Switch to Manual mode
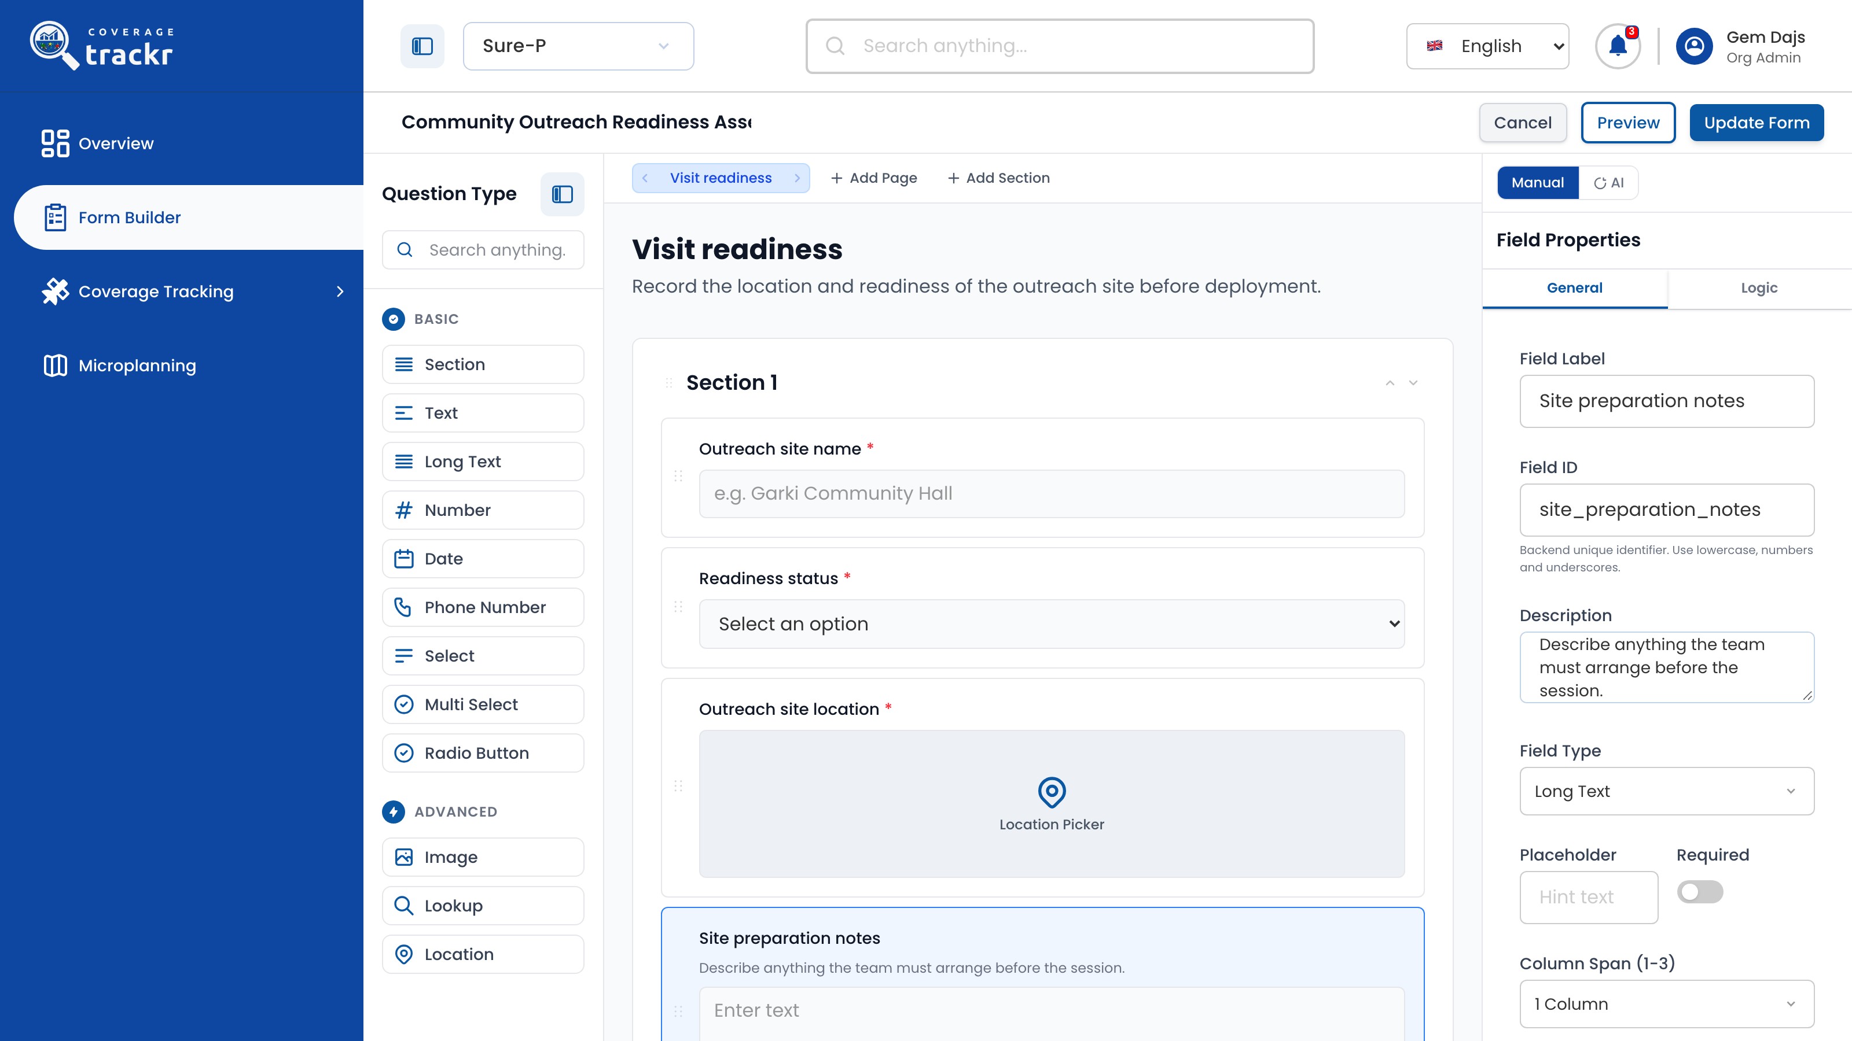 coord(1537,183)
